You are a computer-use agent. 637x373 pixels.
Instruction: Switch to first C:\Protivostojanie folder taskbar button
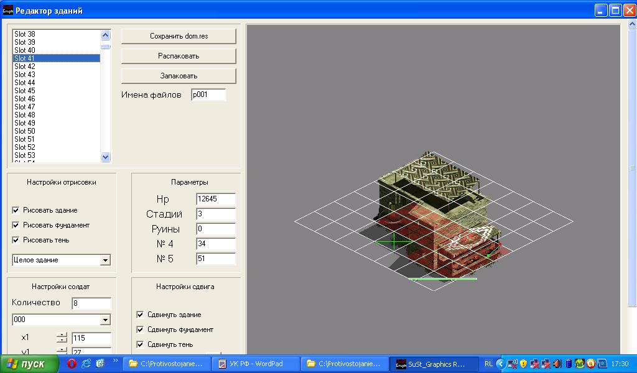(167, 364)
